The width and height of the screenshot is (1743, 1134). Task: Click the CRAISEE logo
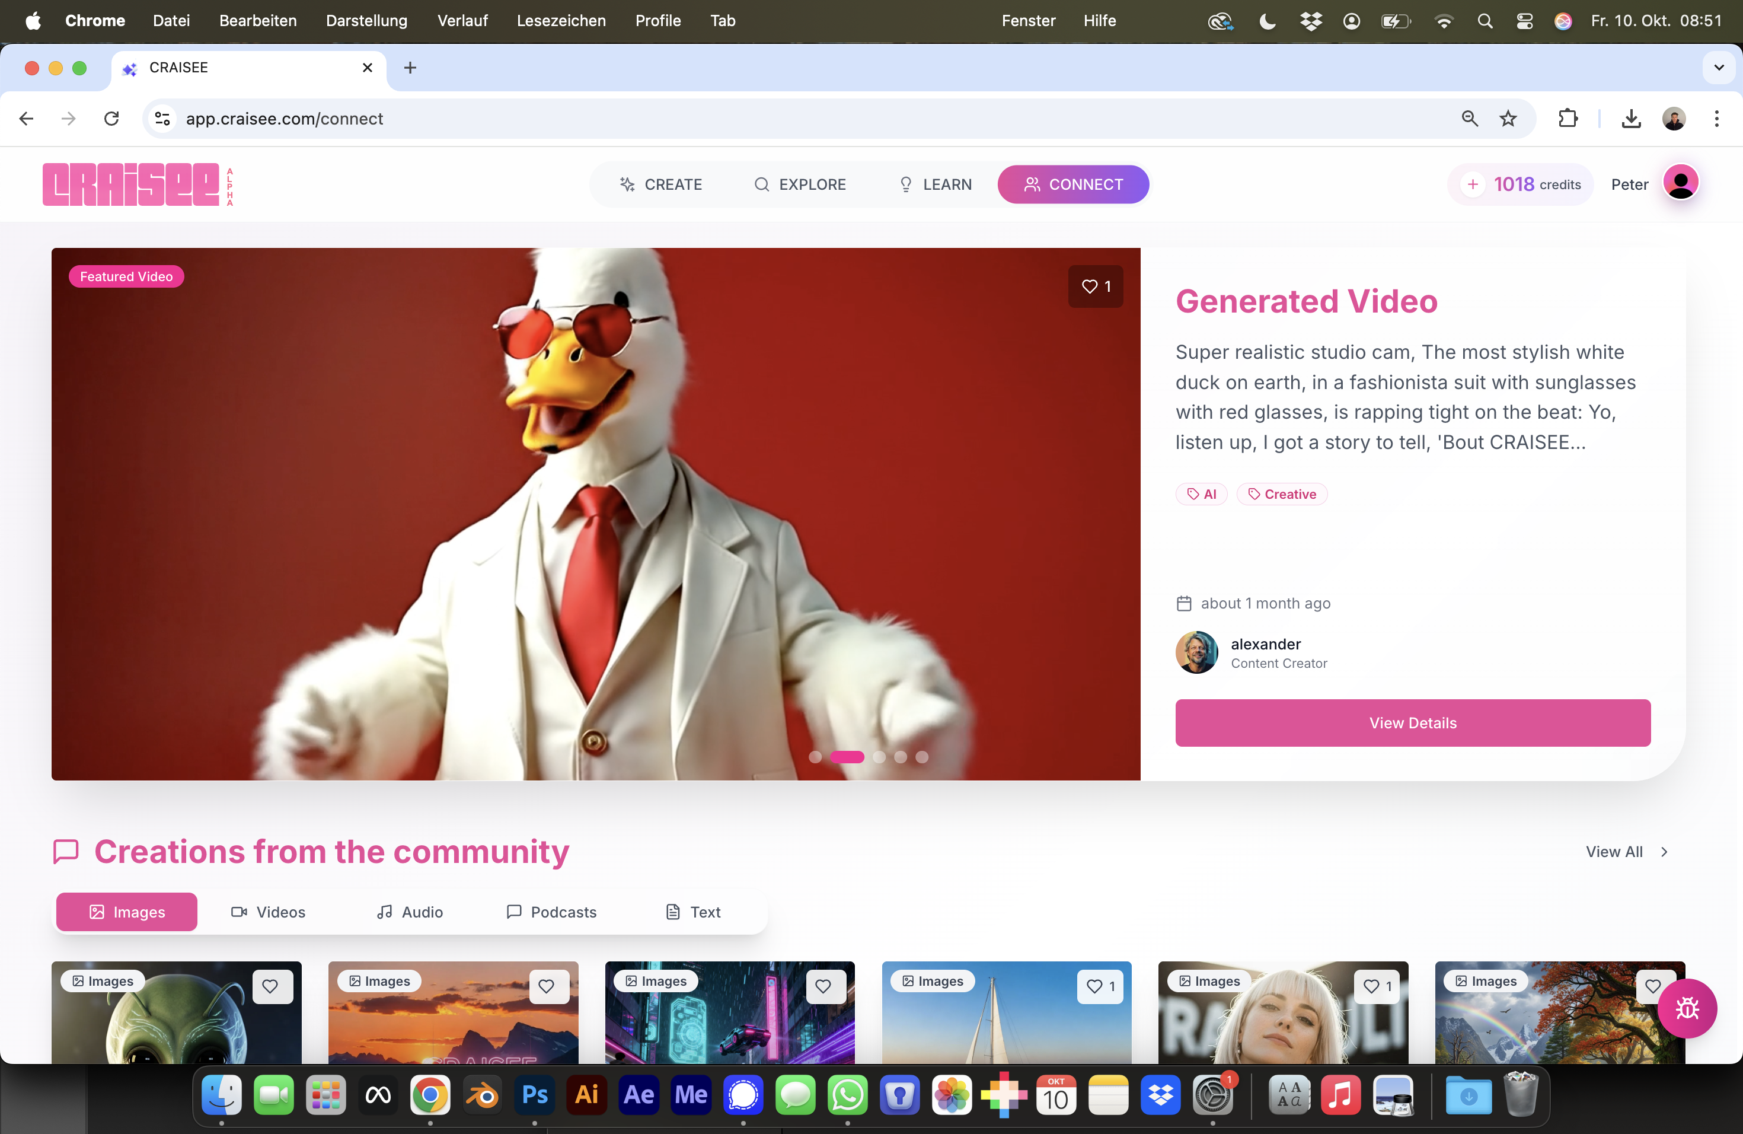click(x=132, y=184)
